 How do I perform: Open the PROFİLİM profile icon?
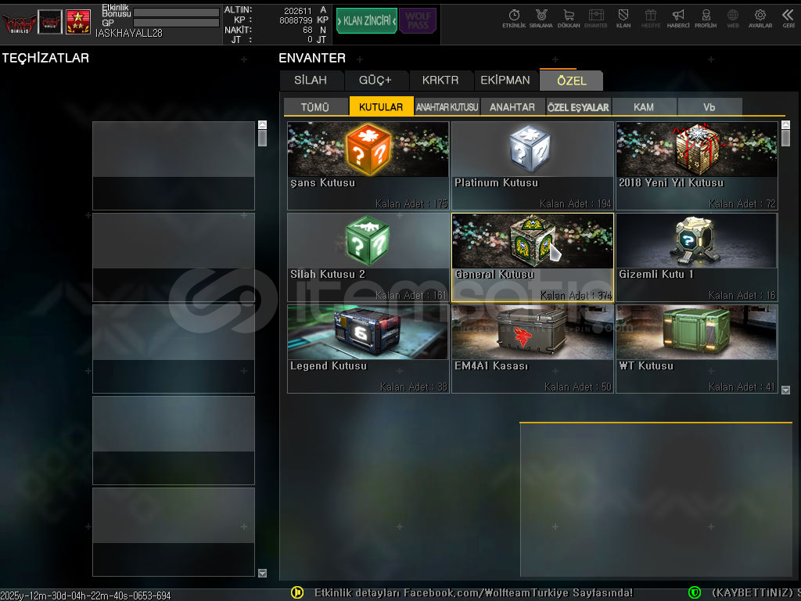tap(706, 19)
